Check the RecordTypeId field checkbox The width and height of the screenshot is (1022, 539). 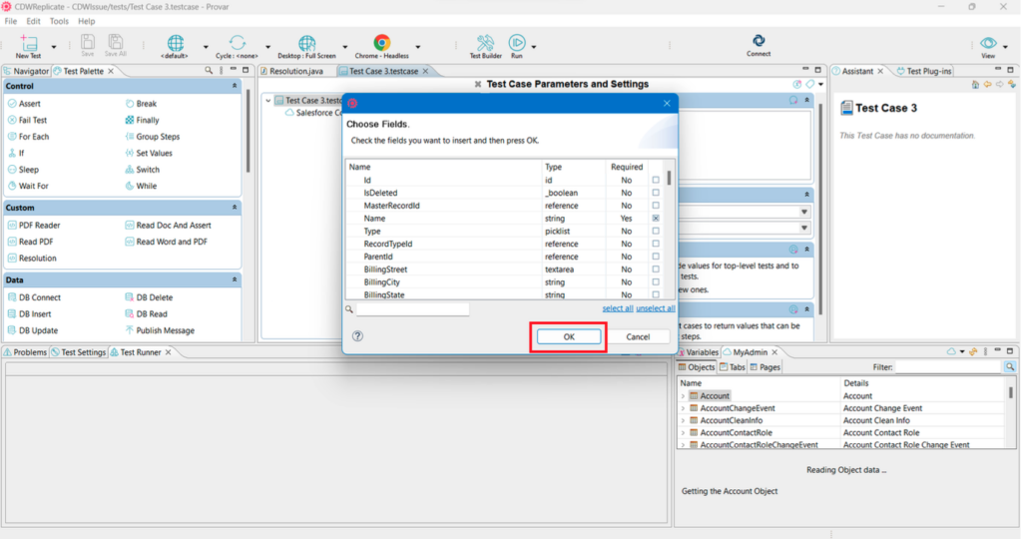pos(656,244)
